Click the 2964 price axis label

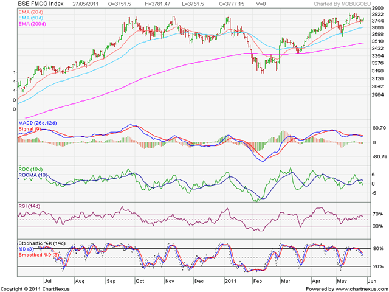pyautogui.click(x=378, y=95)
